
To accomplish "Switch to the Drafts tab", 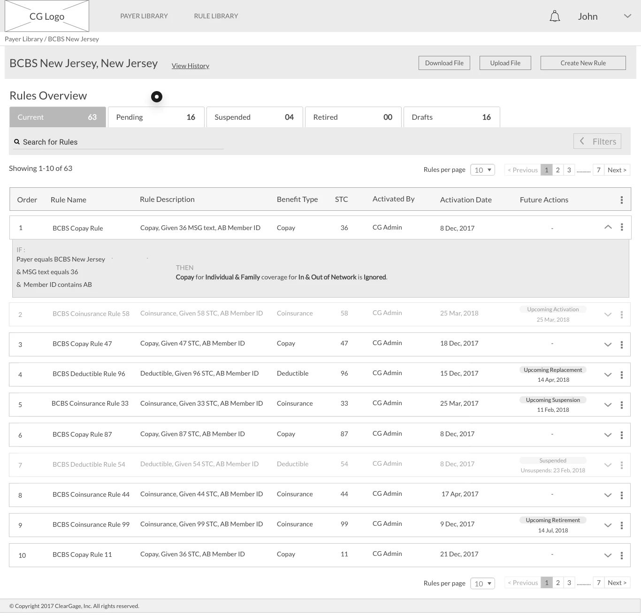I will tap(452, 117).
